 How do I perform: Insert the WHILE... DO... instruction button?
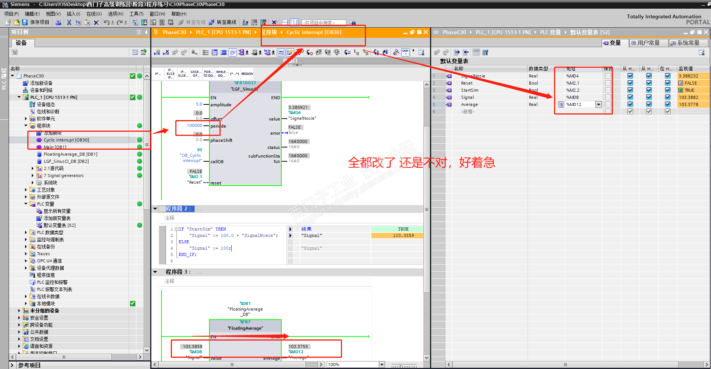point(222,74)
